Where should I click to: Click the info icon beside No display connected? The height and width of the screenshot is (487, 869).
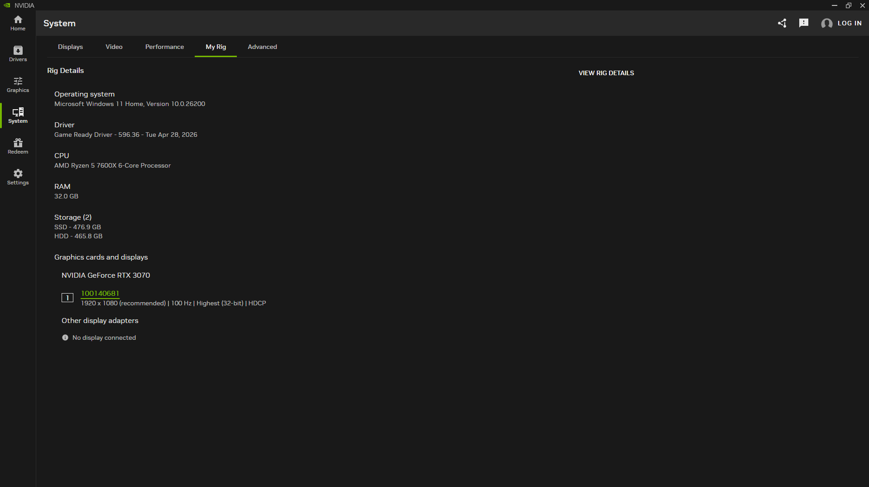pos(65,338)
